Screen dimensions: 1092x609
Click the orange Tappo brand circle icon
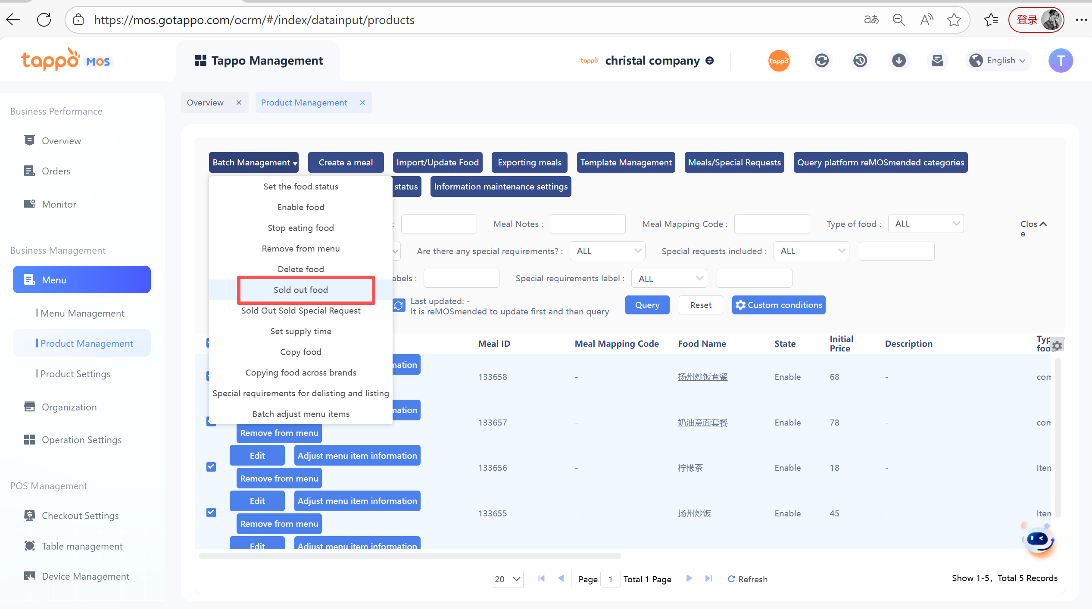[779, 61]
